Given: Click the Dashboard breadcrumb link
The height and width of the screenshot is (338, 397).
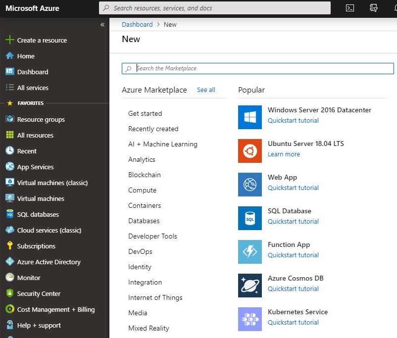Looking at the screenshot, I should [137, 24].
